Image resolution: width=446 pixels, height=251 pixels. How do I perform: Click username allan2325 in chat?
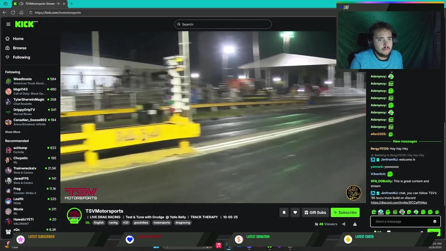tap(378, 134)
